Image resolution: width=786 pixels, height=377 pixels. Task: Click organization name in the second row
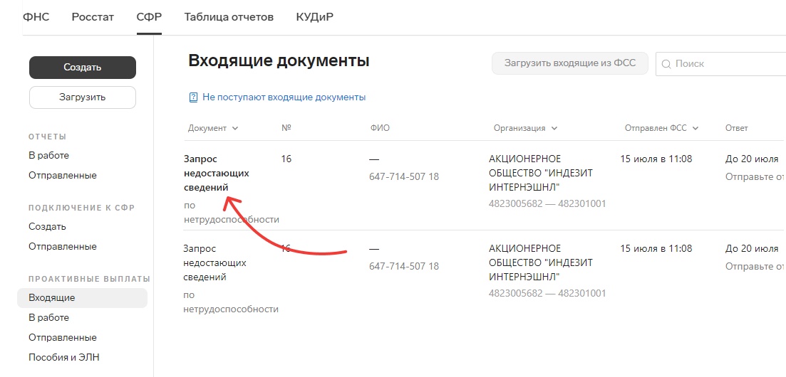click(x=540, y=263)
